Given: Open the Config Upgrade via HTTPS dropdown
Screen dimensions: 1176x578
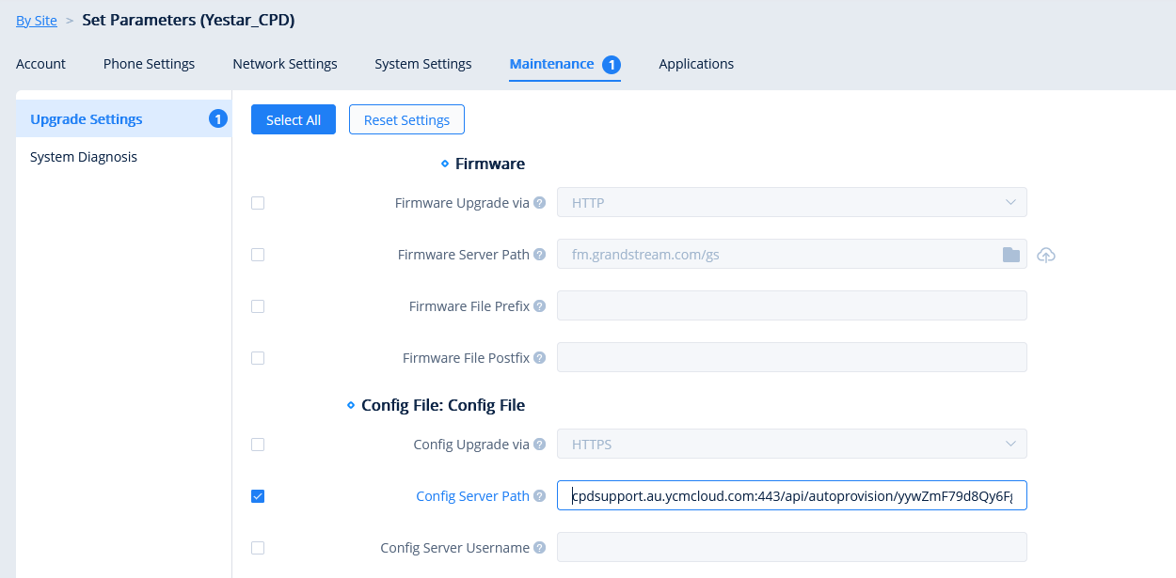Looking at the screenshot, I should 792,445.
